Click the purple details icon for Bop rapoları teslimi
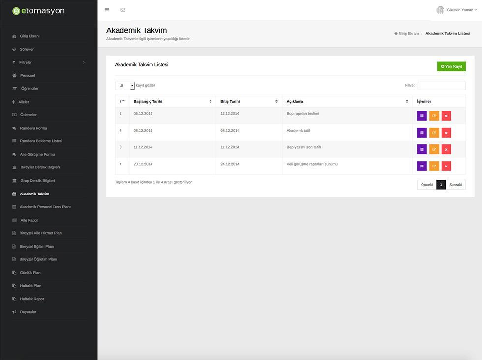Screen dimensions: 482x360 (422, 116)
